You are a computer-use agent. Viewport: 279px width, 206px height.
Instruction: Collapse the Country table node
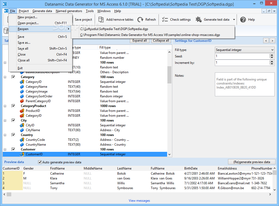pos(5,135)
